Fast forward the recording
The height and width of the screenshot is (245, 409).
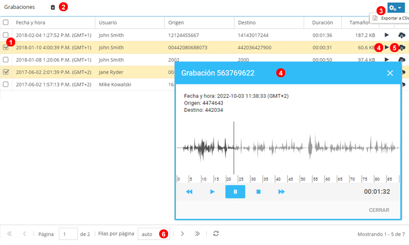tap(281, 192)
